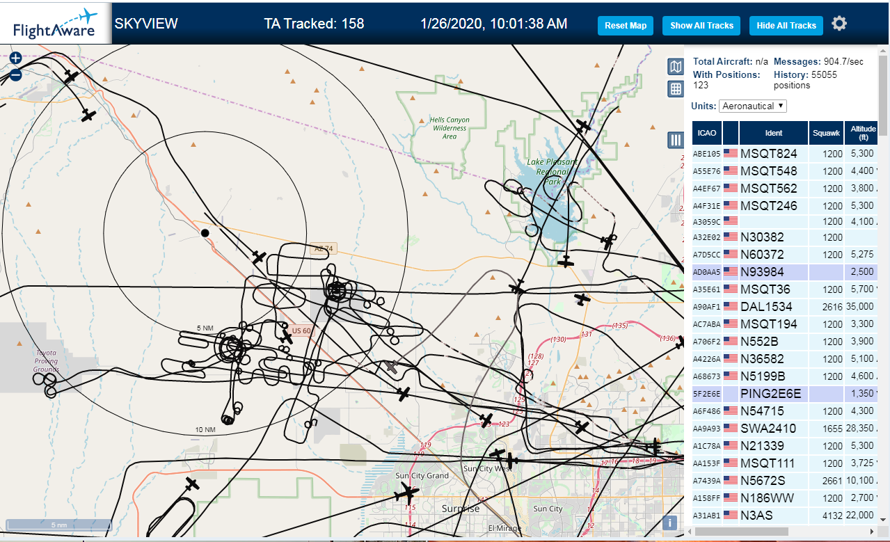This screenshot has width=890, height=542.
Task: Select the N5672S aircraft row
Action: (x=785, y=481)
